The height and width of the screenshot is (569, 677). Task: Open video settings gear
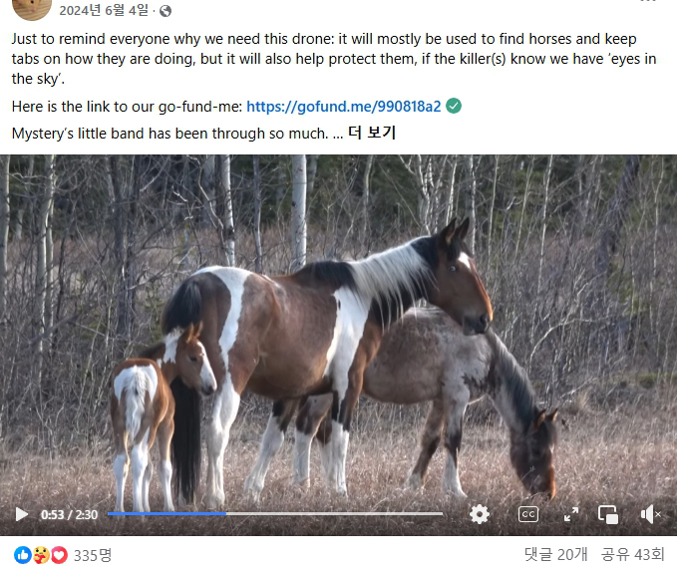pos(480,514)
